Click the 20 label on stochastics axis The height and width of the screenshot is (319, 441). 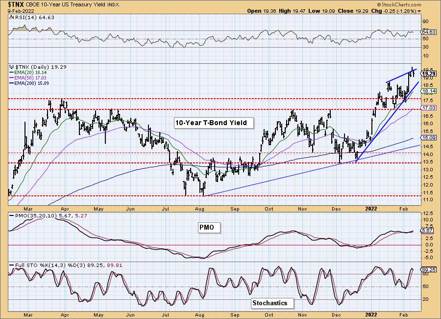425,299
